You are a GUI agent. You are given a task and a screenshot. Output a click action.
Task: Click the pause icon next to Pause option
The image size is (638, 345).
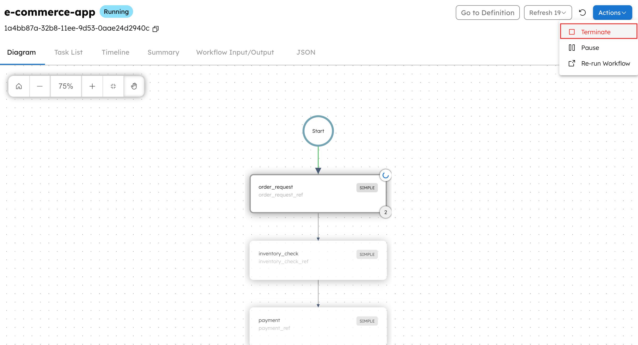click(572, 48)
